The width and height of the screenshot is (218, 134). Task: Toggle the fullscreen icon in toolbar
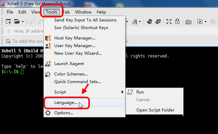coord(169,21)
